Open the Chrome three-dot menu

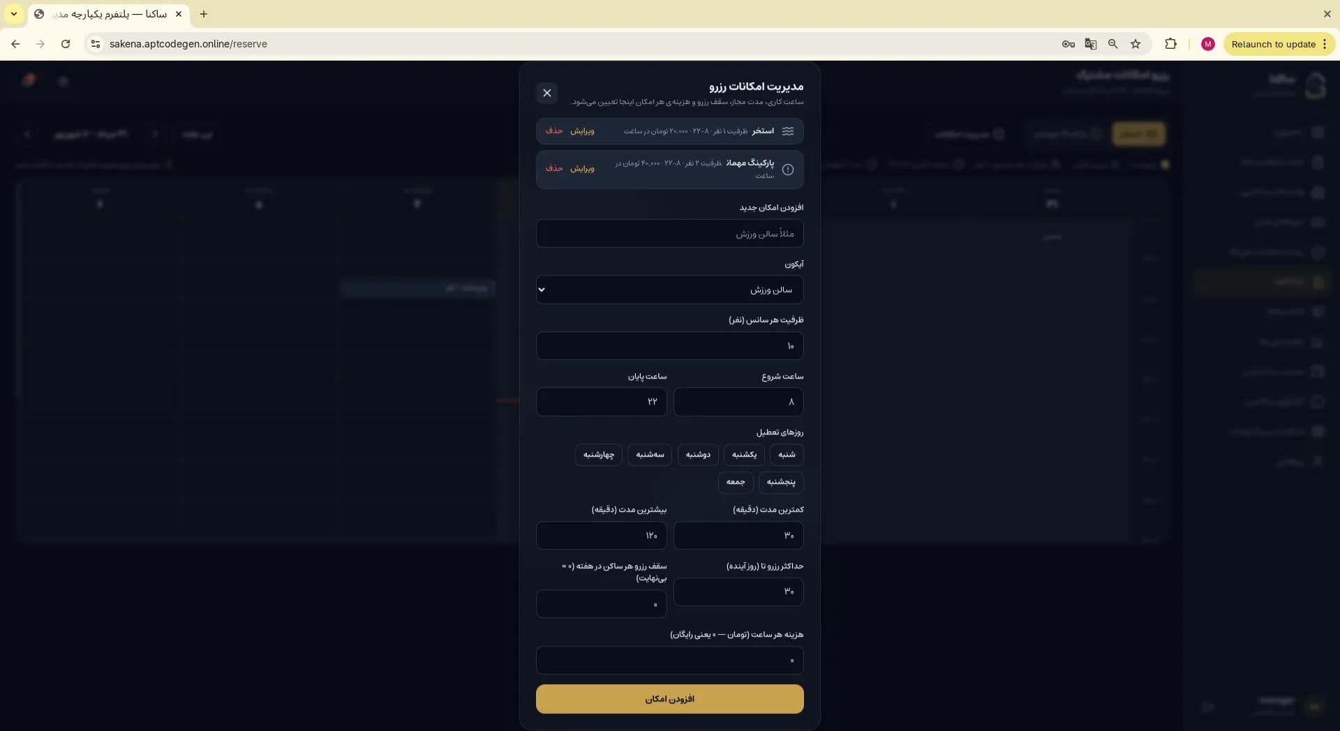click(x=1325, y=44)
